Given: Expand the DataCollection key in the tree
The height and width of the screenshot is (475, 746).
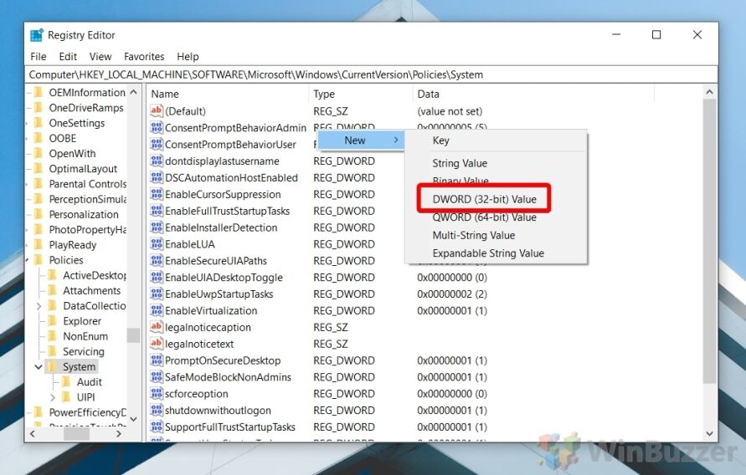Looking at the screenshot, I should 39,306.
